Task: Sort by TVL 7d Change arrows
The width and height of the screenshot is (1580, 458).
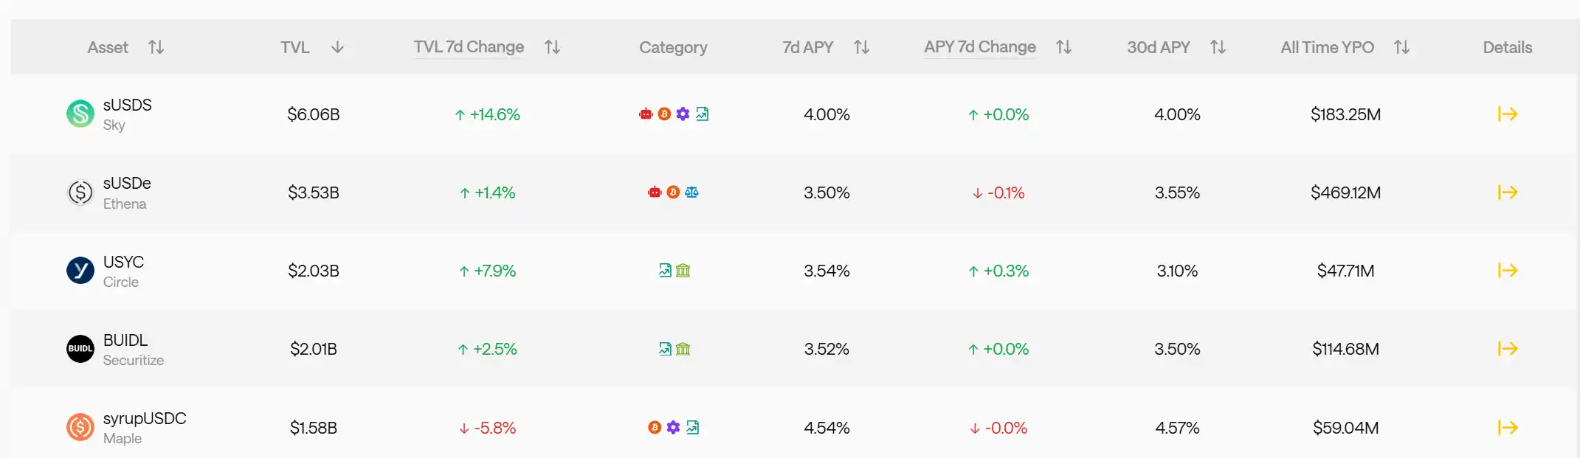Action: [552, 47]
